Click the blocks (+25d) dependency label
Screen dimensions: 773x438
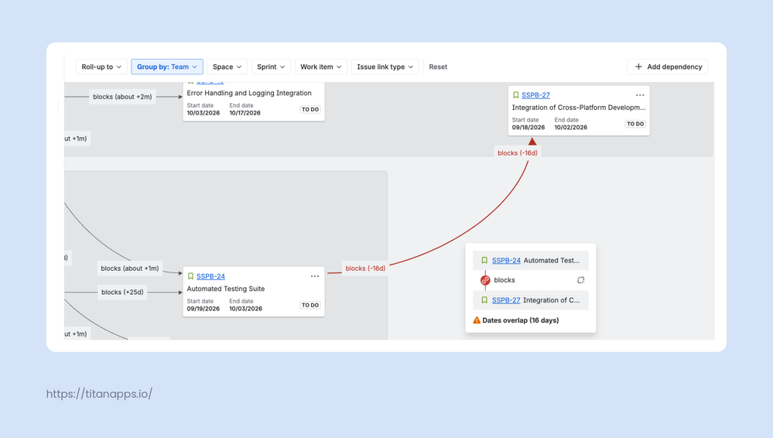point(122,292)
